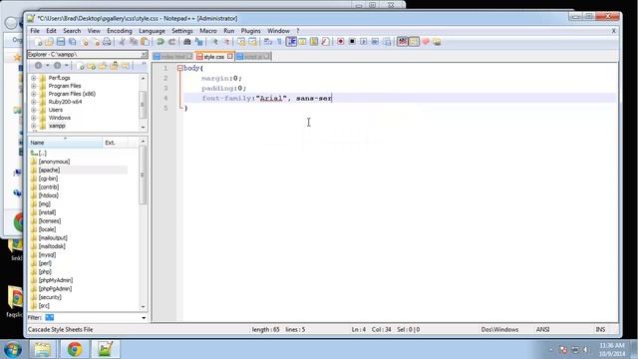Toggle synchronize vertical scrolling
The width and height of the screenshot is (638, 359).
coord(241,42)
